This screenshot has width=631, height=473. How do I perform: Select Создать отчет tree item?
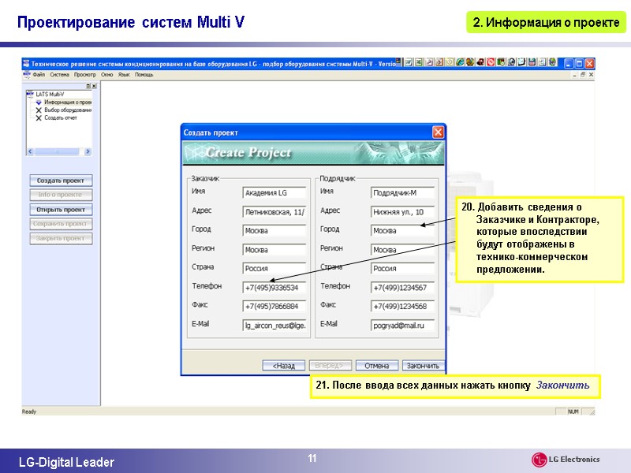click(x=61, y=117)
